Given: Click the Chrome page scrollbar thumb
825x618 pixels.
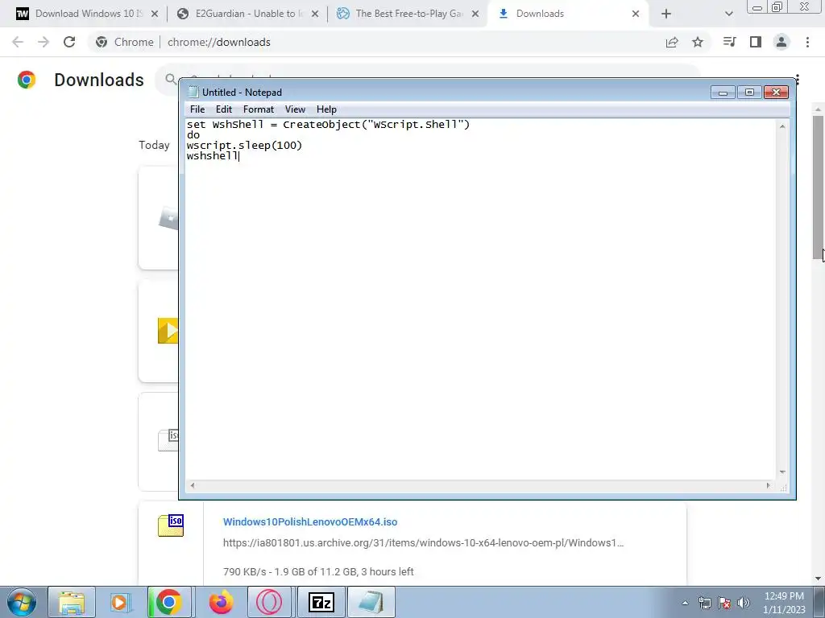Looking at the screenshot, I should click(x=818, y=187).
